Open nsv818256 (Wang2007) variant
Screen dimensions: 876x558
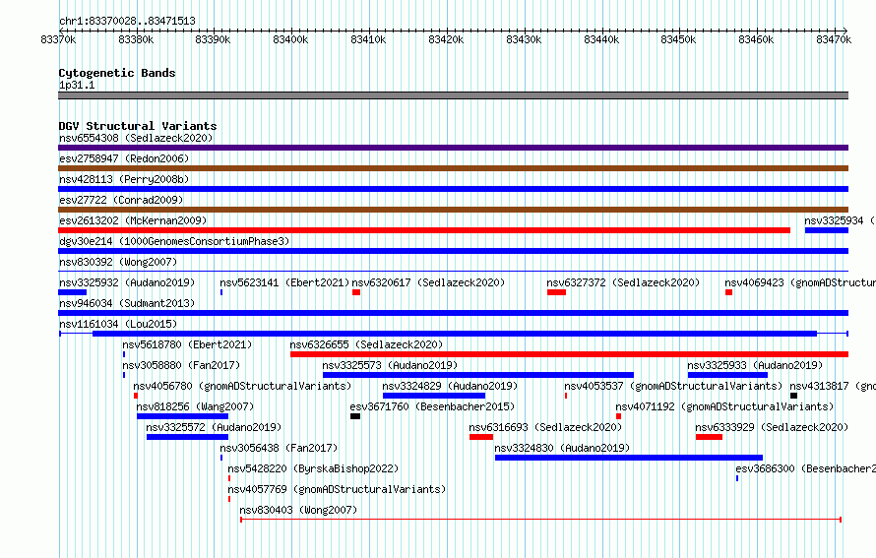coord(195,406)
